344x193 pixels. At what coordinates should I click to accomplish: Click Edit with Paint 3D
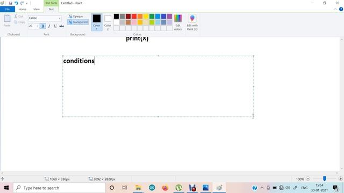(x=192, y=22)
